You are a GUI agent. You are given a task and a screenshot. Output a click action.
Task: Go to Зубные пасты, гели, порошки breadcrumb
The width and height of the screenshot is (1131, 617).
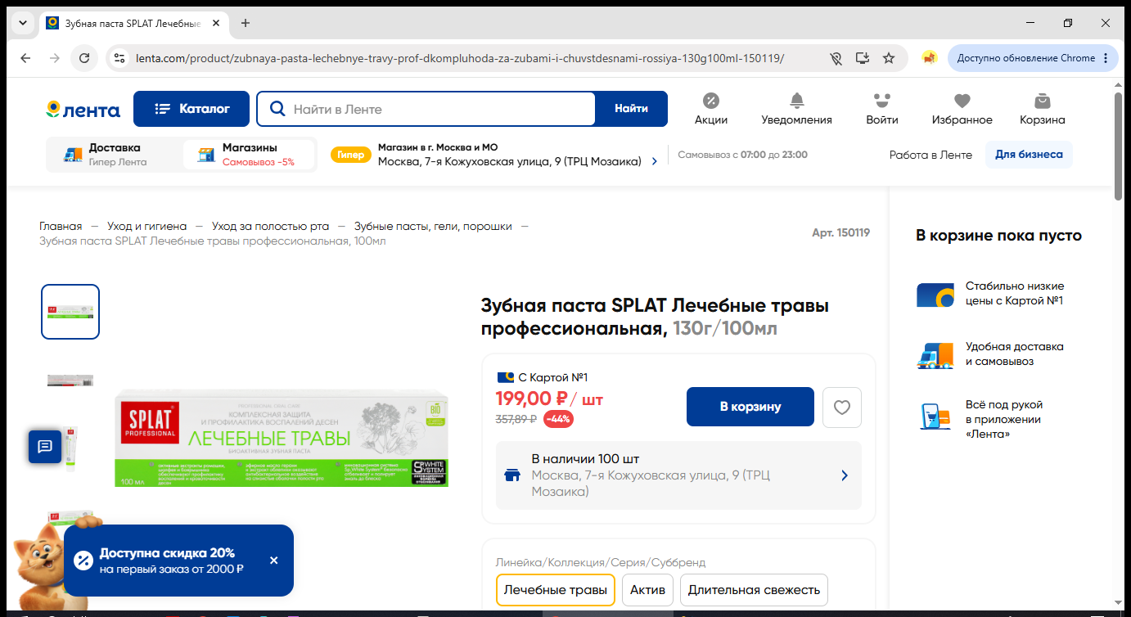(433, 227)
